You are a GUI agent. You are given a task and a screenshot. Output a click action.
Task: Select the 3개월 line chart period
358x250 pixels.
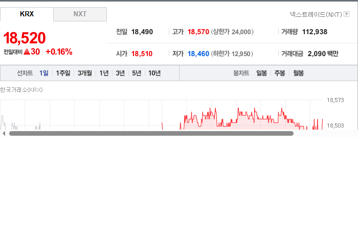[x=85, y=73]
